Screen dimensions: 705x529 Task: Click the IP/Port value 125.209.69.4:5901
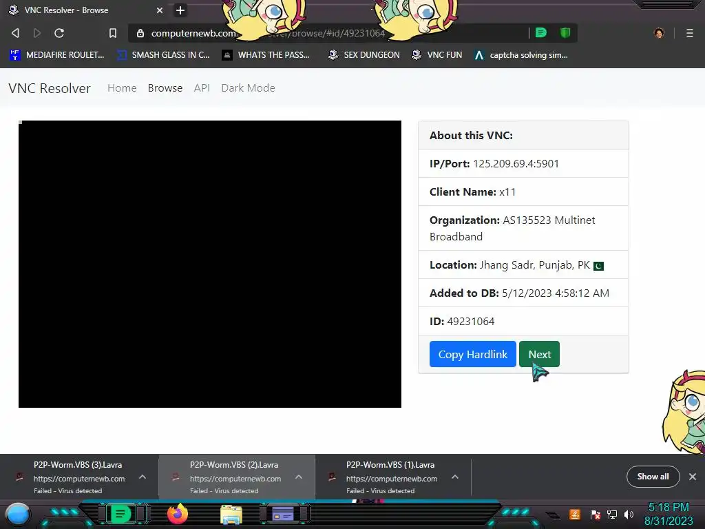pos(516,164)
